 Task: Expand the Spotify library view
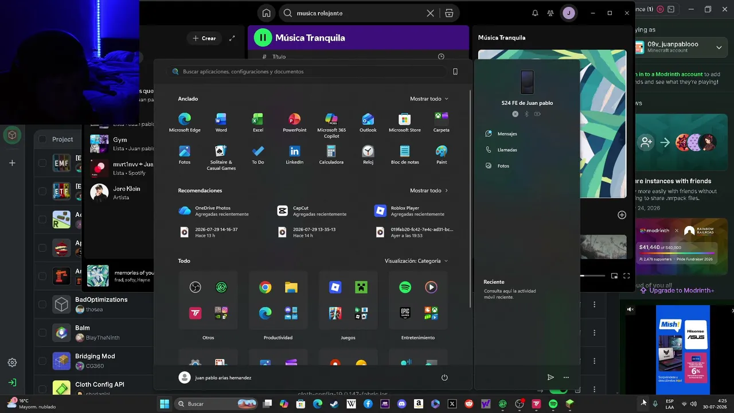pyautogui.click(x=232, y=38)
